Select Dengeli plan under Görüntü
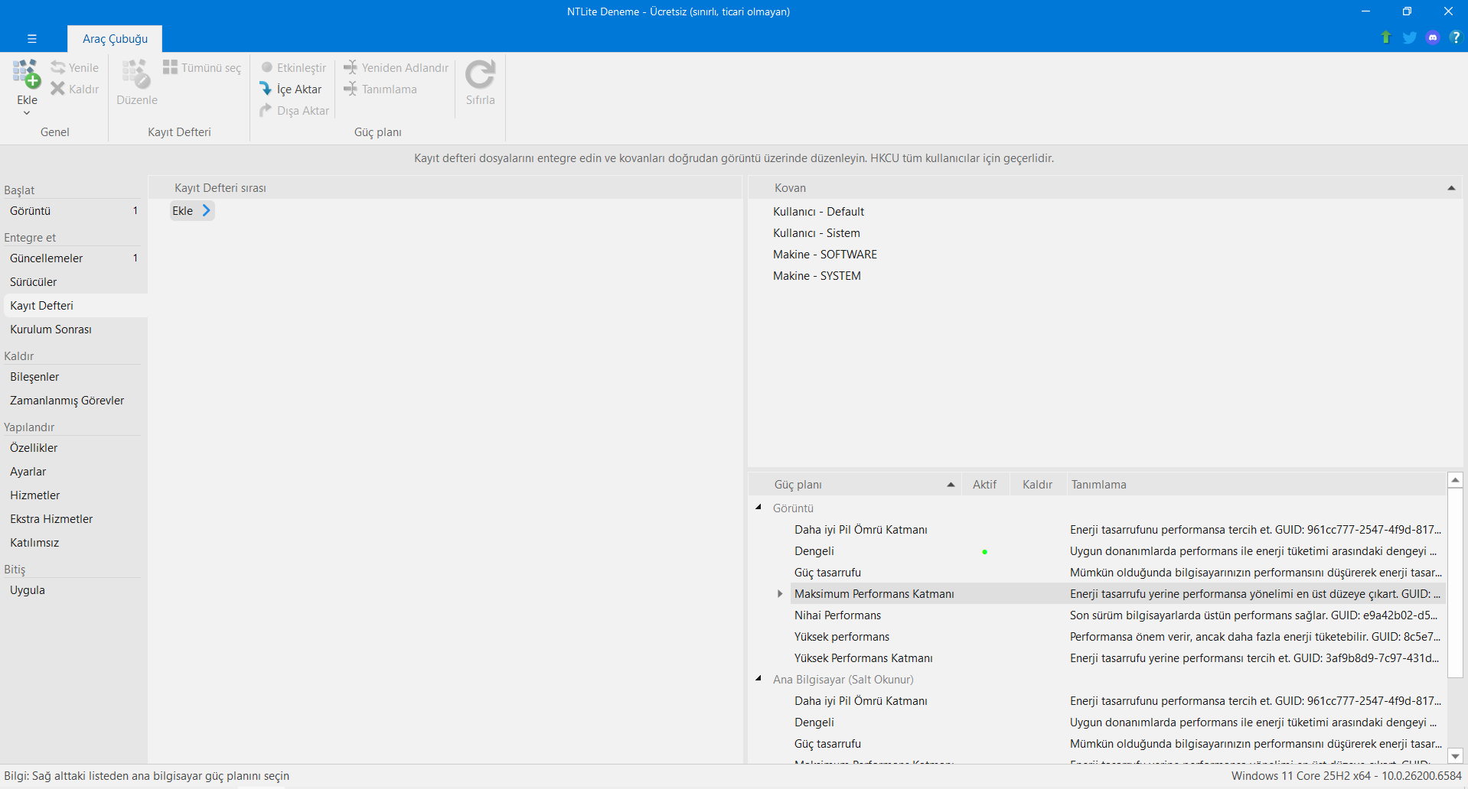 tap(814, 551)
